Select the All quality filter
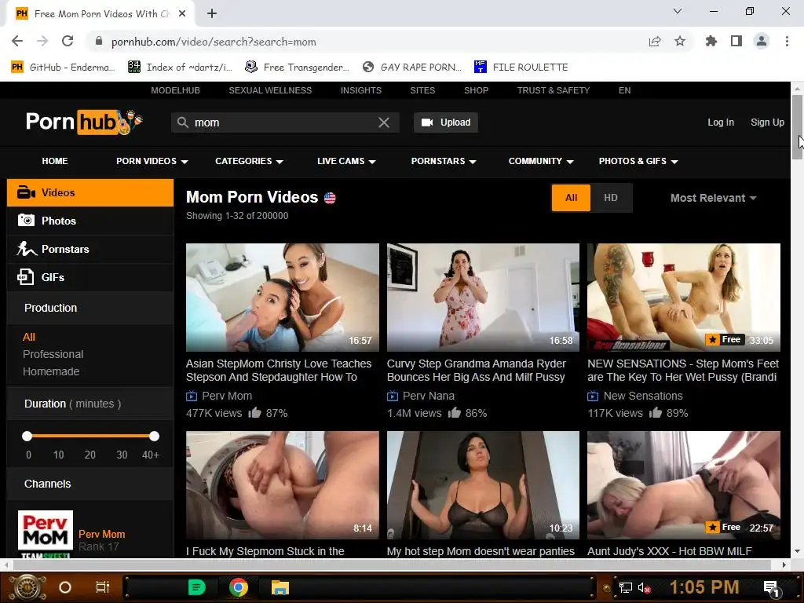The height and width of the screenshot is (603, 804). (572, 198)
